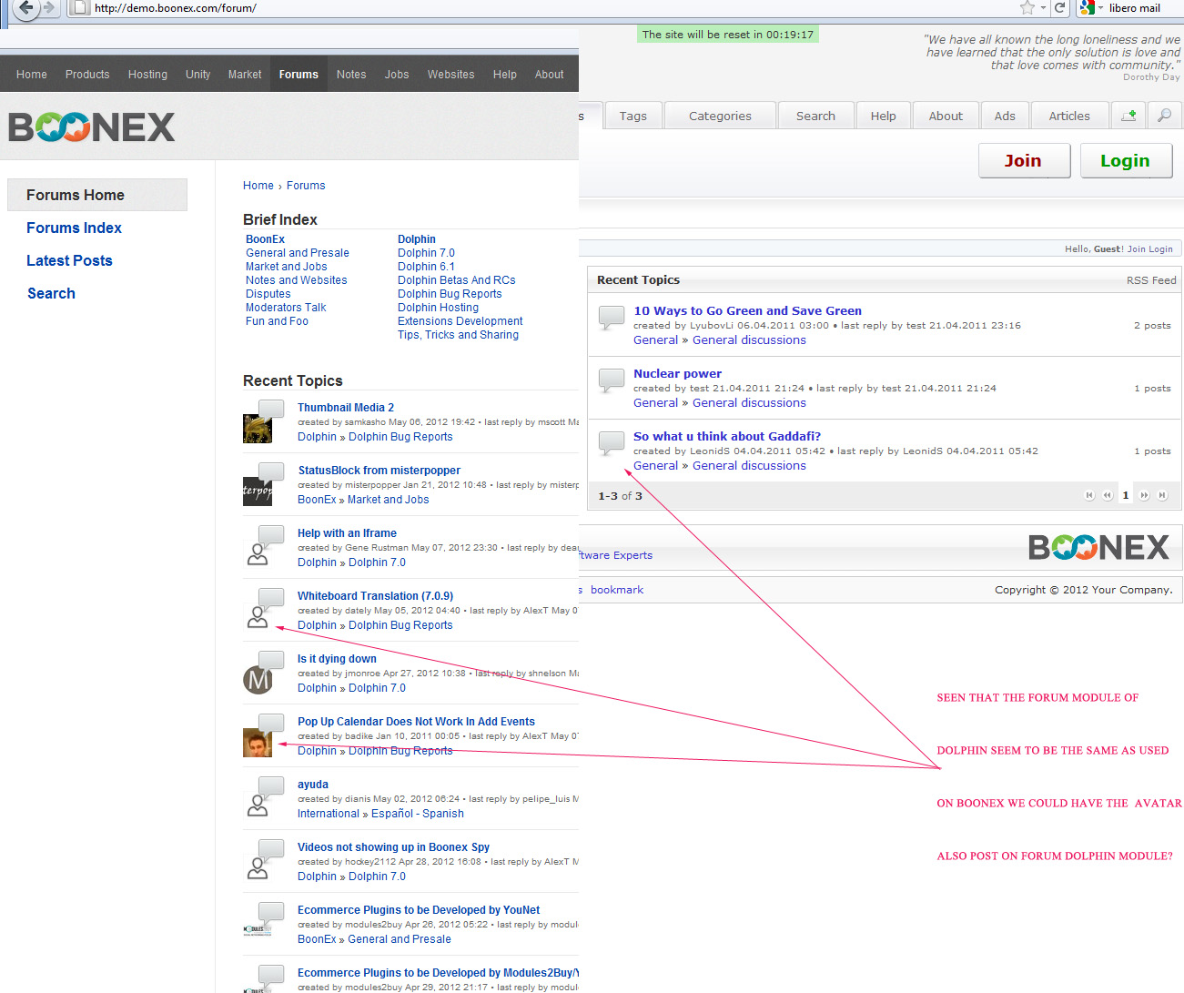Open Latest Posts in the sidebar
The width and height of the screenshot is (1184, 993).
click(69, 260)
